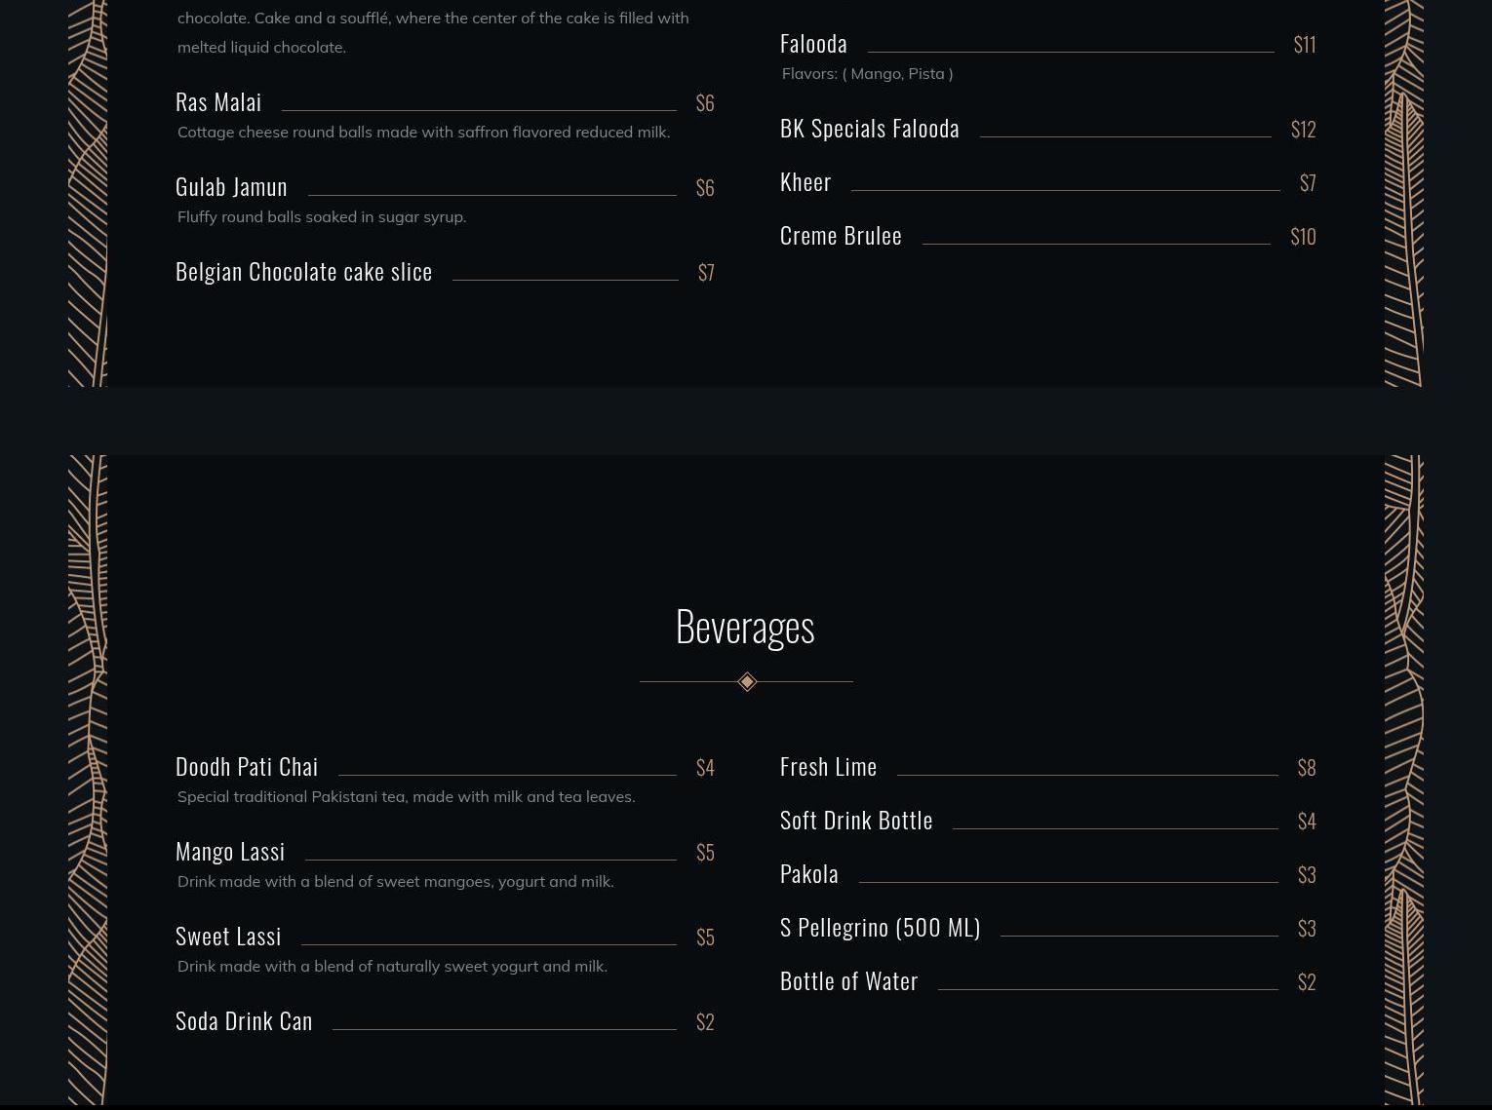1492x1110 pixels.
Task: Select Mango Lassi from beverages
Action: coord(230,852)
